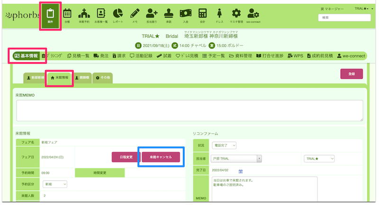Open 試着 menu item
This screenshot has height=205, width=379.
tap(164, 56)
